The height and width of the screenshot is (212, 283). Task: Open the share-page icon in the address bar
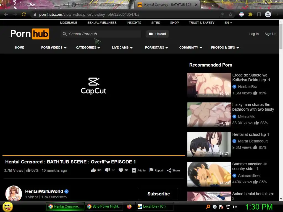coord(222,15)
